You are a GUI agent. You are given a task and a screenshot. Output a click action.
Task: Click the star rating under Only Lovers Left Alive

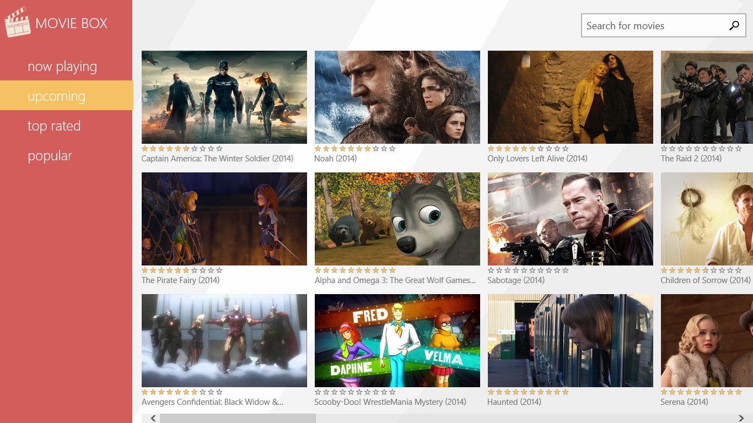pyautogui.click(x=528, y=149)
